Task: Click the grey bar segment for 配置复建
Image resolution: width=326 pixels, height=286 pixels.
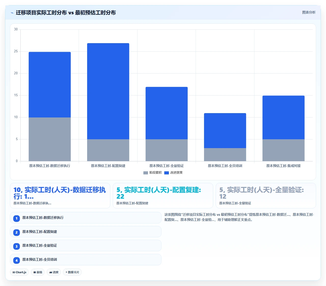Action: pos(108,150)
